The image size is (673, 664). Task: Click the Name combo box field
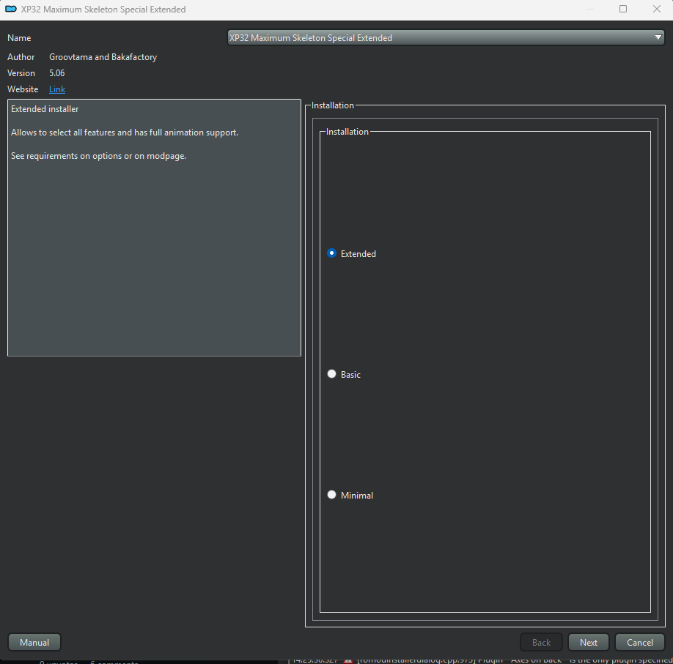coord(446,38)
